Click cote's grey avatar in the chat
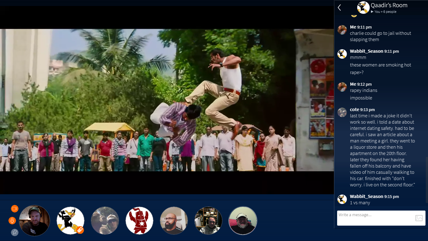Image resolution: width=428 pixels, height=241 pixels. [x=342, y=112]
